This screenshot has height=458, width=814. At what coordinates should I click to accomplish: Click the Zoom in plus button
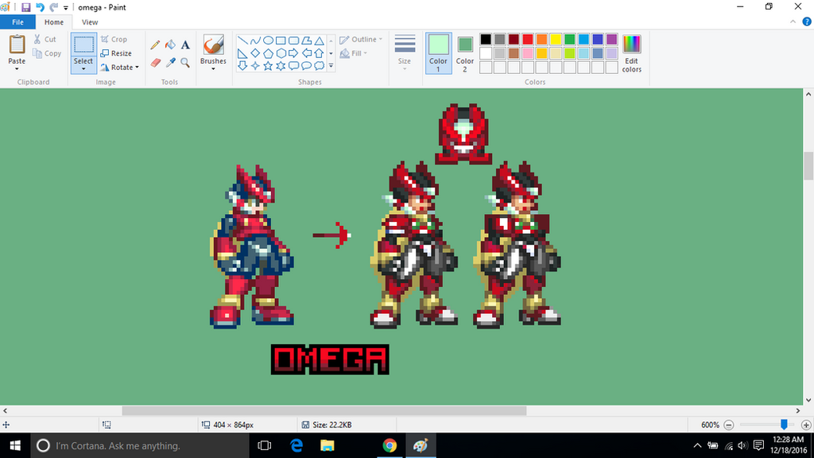(x=806, y=425)
